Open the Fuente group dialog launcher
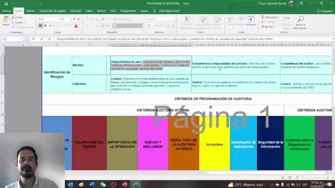Screen dimensions: 335x188 (81, 32)
